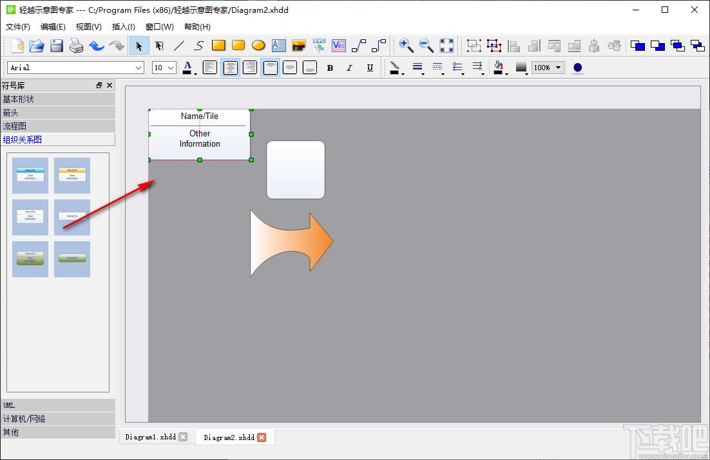710x460 pixels.
Task: Open an existing file from folder
Action: pos(37,46)
